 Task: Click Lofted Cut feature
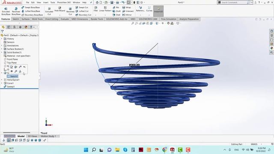click(82, 11)
